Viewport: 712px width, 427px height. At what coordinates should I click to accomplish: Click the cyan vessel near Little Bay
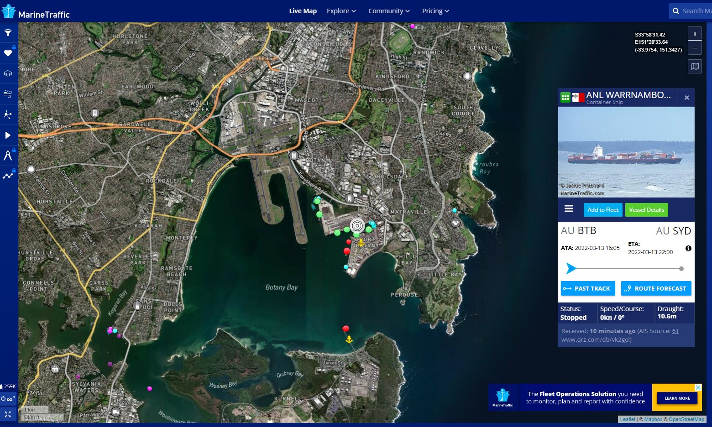tap(455, 210)
